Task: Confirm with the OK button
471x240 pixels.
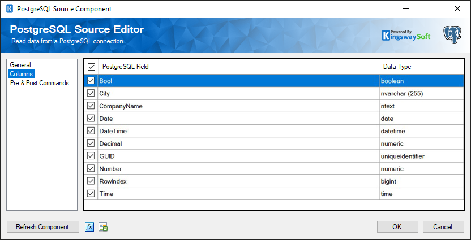Action: (x=397, y=227)
